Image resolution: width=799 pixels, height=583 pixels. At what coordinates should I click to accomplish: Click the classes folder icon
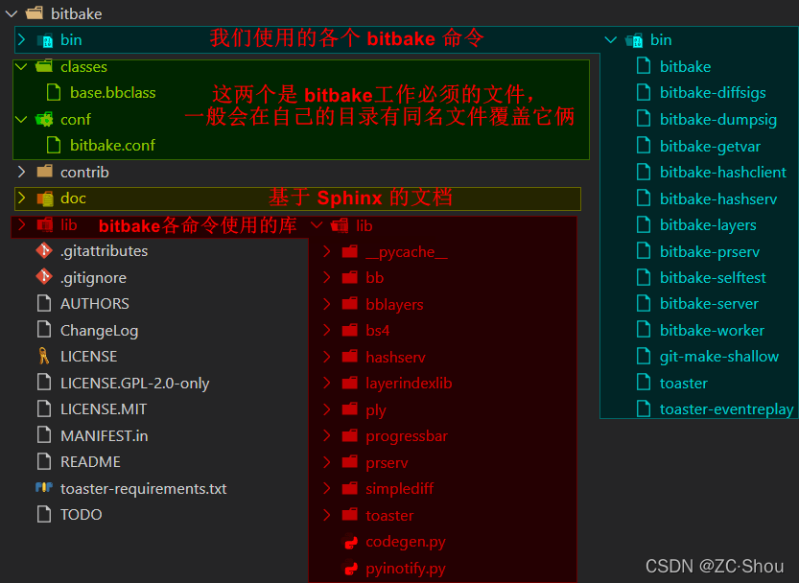[44, 66]
